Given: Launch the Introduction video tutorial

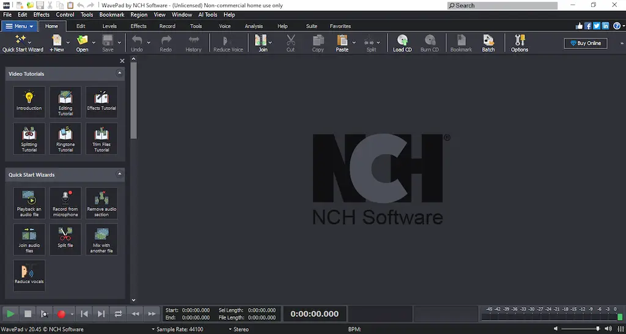Looking at the screenshot, I should pos(29,102).
